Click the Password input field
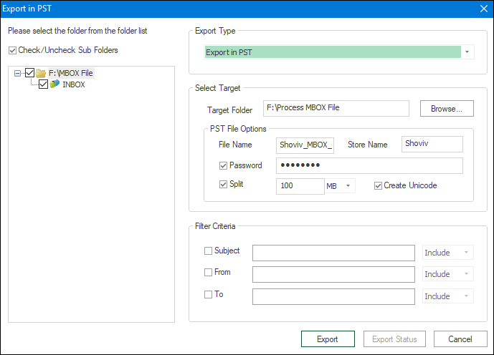494x355 pixels. 369,166
